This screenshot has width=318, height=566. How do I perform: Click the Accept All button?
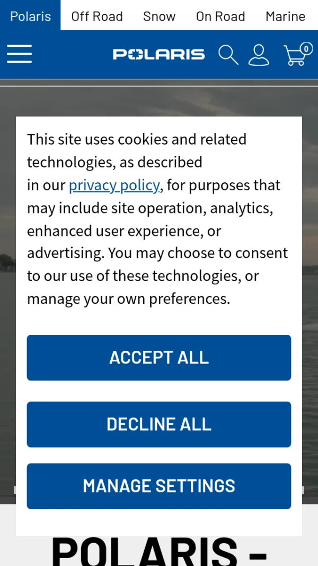point(159,357)
